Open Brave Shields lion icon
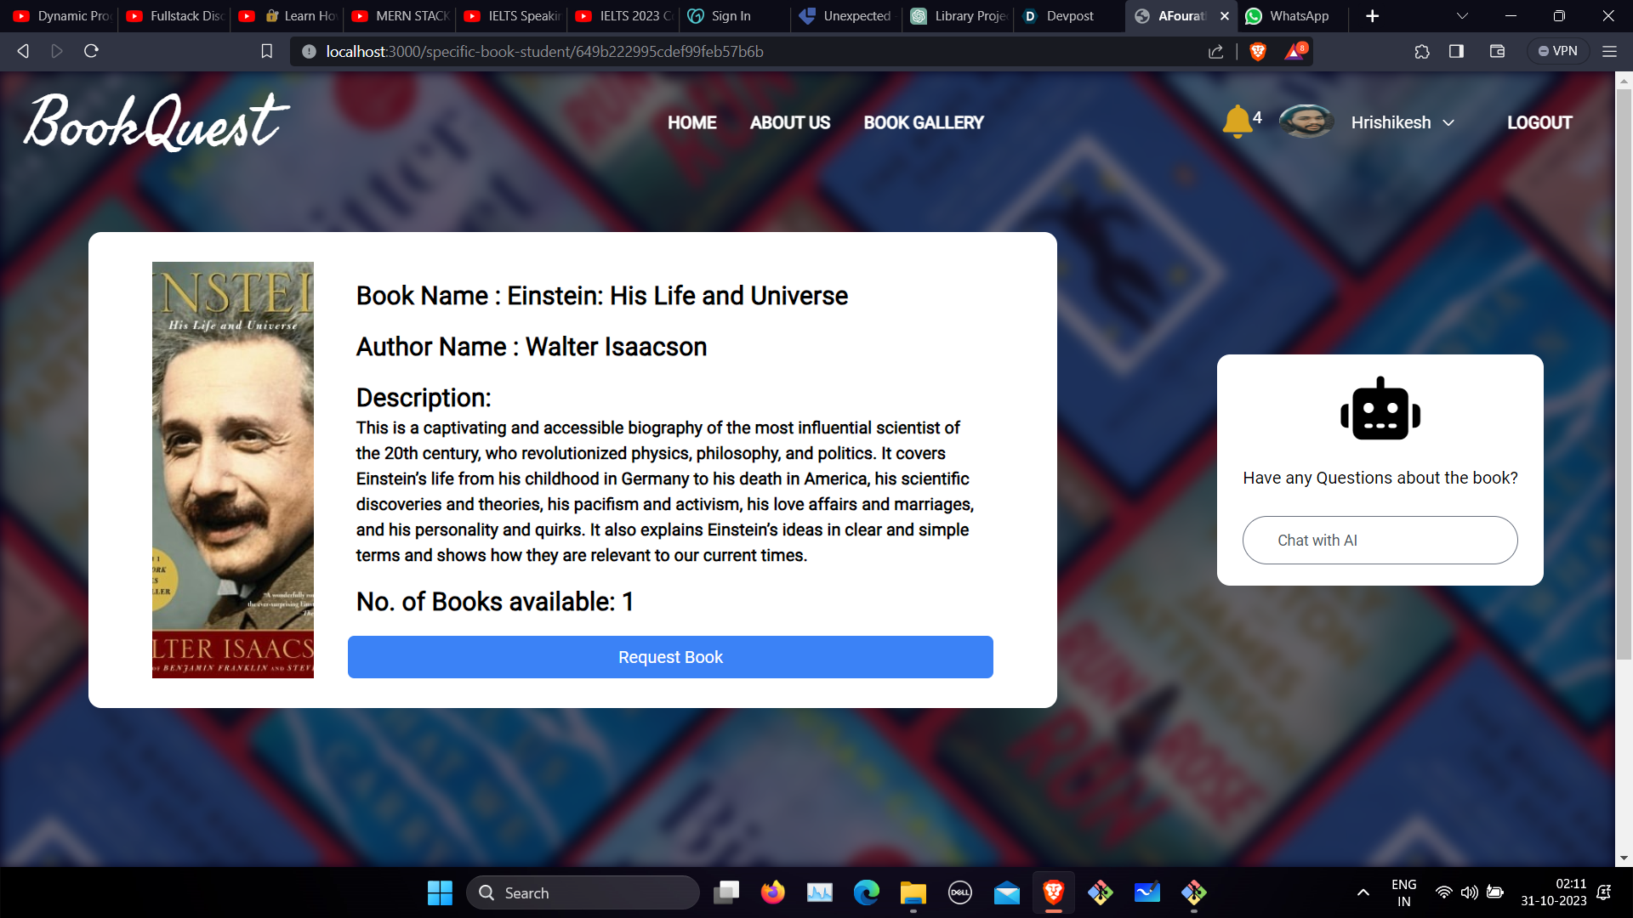The image size is (1633, 918). 1258,52
